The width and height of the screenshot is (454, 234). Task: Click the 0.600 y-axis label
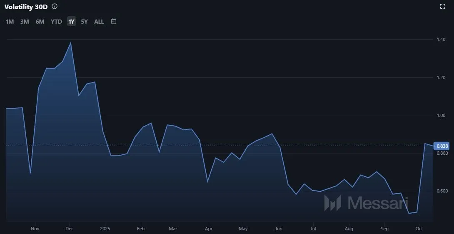click(442, 191)
